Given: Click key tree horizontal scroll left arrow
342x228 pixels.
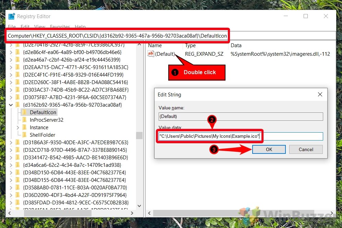Looking at the screenshot, I should coord(10,213).
